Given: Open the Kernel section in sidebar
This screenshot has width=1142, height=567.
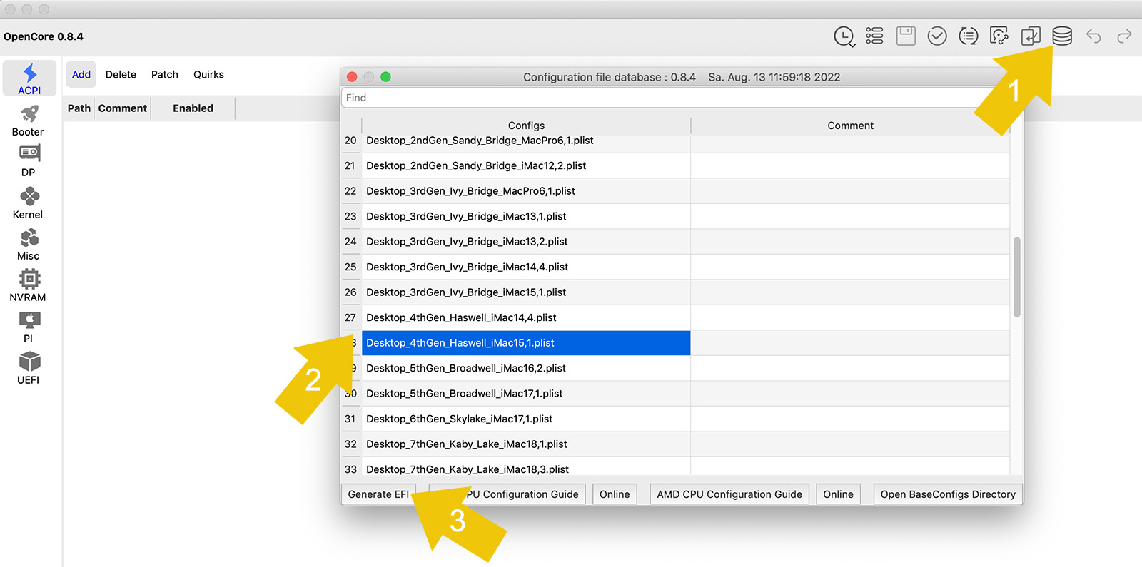Looking at the screenshot, I should click(x=29, y=203).
